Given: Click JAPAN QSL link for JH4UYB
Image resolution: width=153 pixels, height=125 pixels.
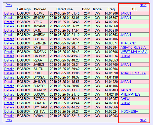Looking at the screenshot, I should click(126, 82).
